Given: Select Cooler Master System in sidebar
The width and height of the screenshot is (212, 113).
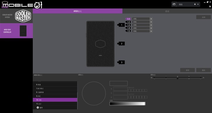Looking at the screenshot, I should point(16,16).
